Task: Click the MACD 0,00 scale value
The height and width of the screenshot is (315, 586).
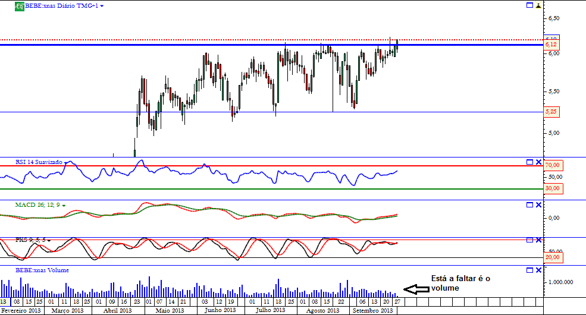Action: click(554, 218)
